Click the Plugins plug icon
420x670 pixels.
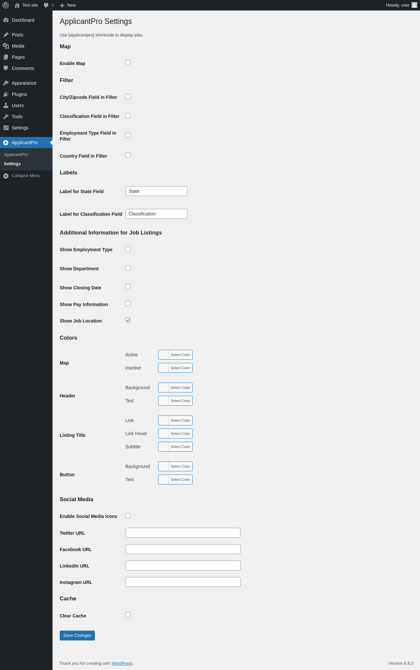tap(6, 94)
